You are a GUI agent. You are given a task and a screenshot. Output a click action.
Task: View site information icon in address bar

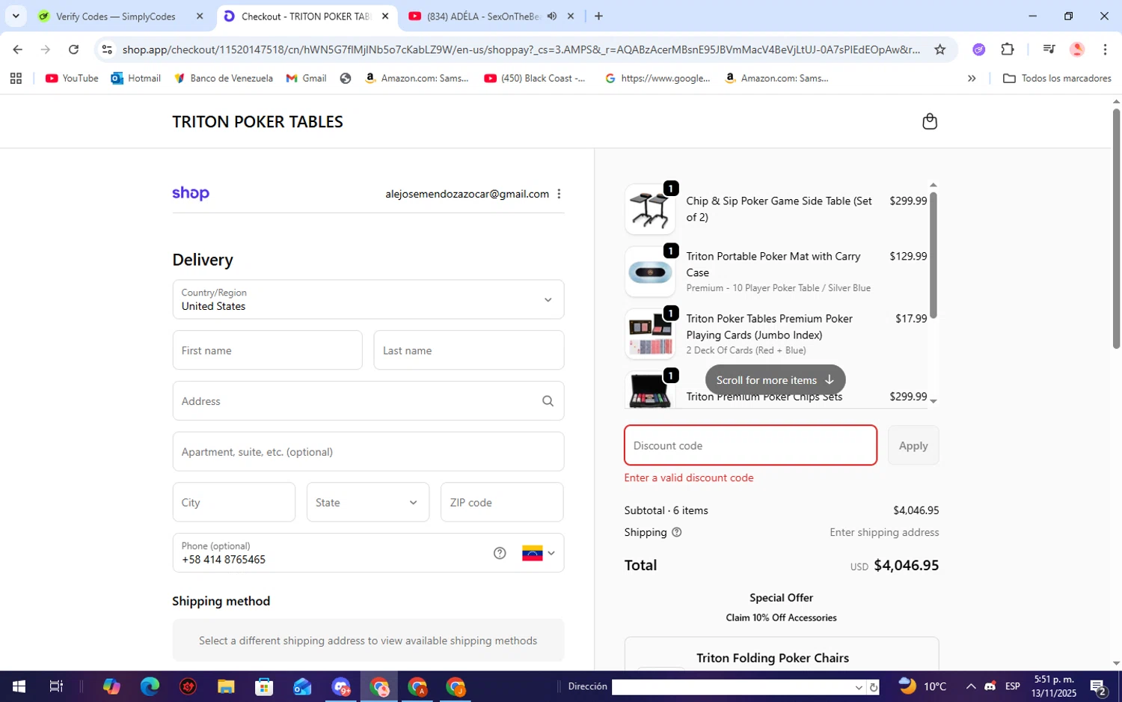pos(107,49)
